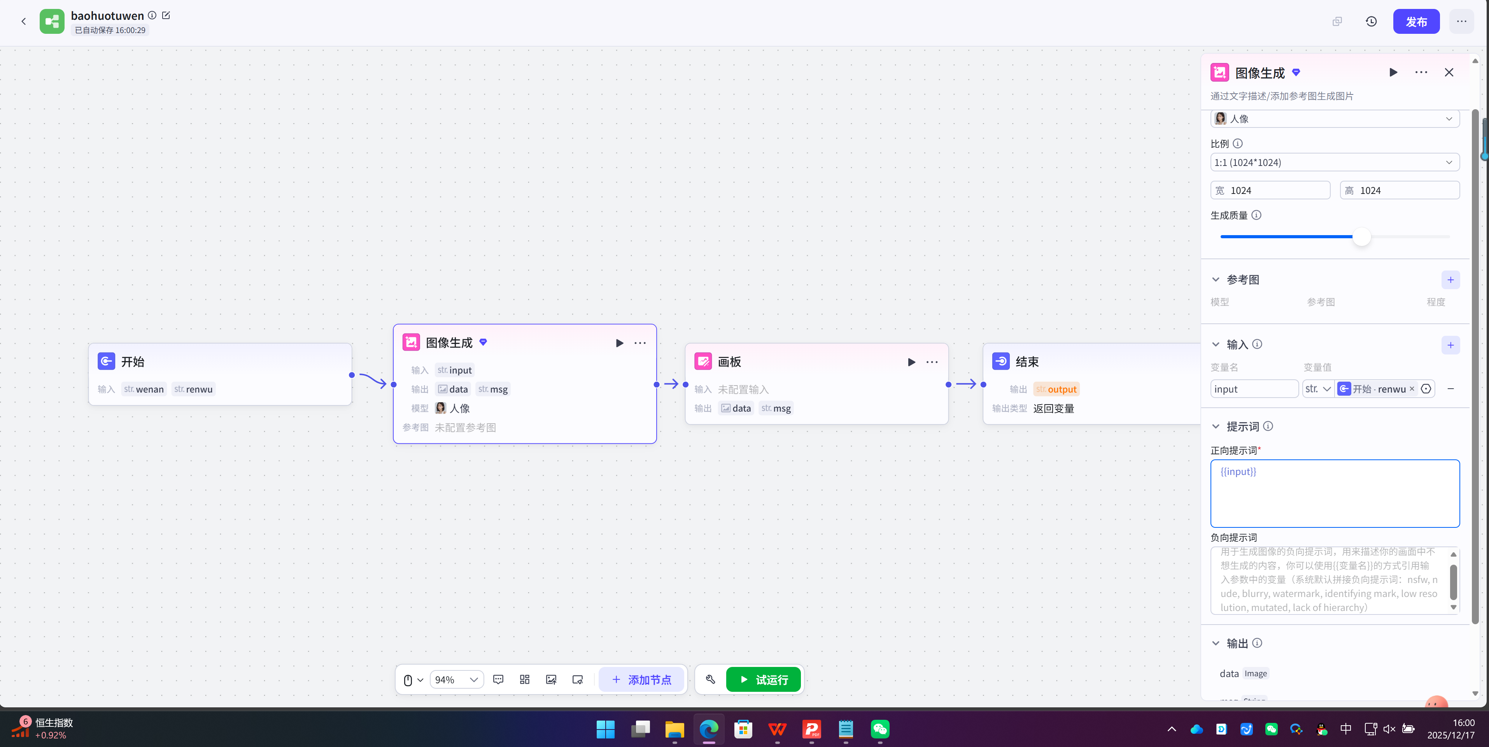This screenshot has height=747, width=1489.
Task: Click the comment icon in bottom toolbar
Action: [498, 679]
